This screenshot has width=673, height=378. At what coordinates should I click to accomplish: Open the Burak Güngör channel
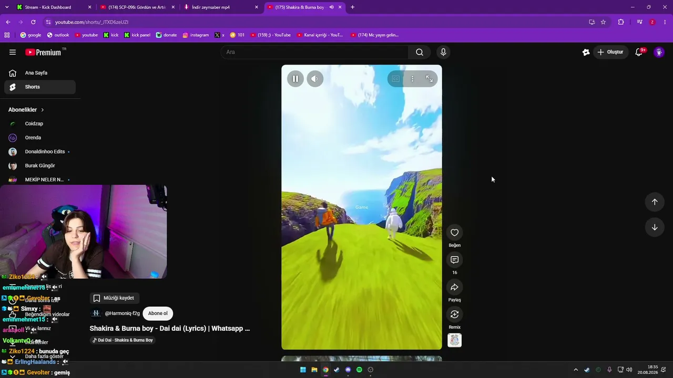click(x=40, y=166)
